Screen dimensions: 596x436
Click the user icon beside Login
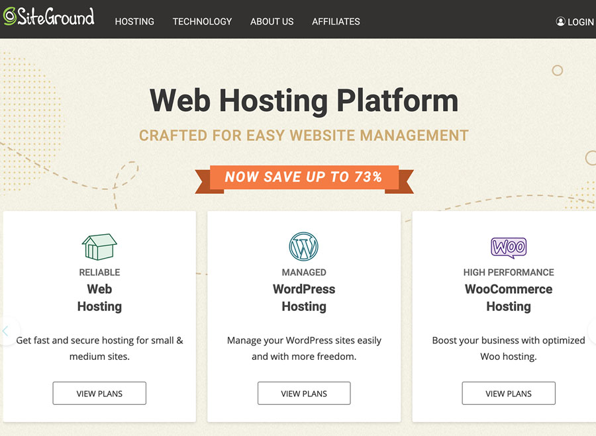(x=560, y=21)
